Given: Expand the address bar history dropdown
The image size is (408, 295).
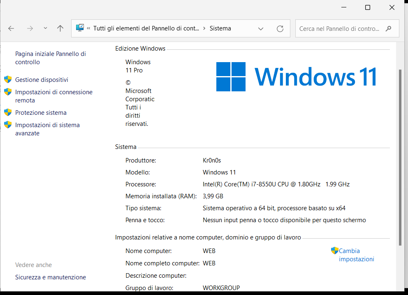Looking at the screenshot, I should click(260, 29).
